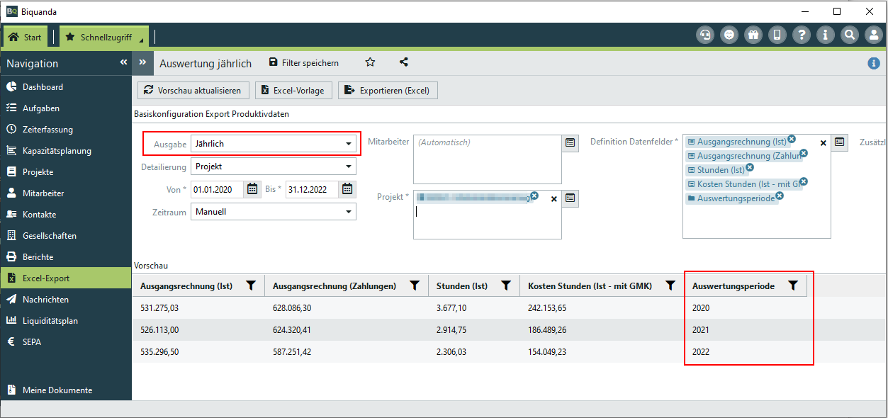Click into the Bis date field

(x=311, y=189)
